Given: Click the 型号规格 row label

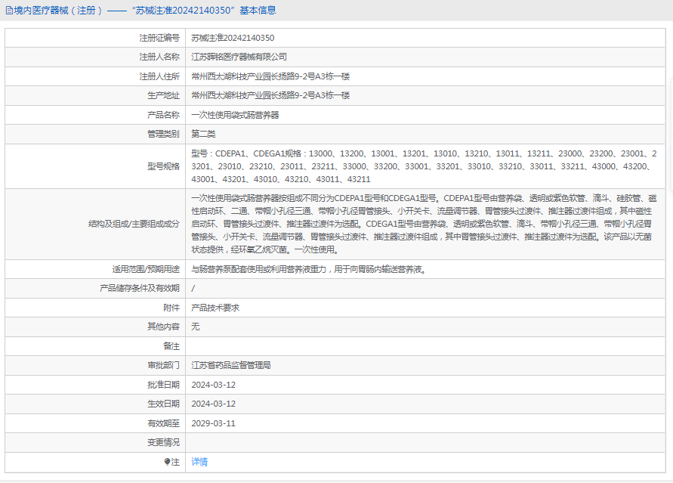Looking at the screenshot, I should click(163, 166).
